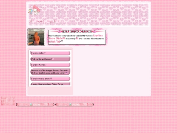Click the pink heart left of INTRODUCTION
The image size is (177, 133).
click(59, 32)
